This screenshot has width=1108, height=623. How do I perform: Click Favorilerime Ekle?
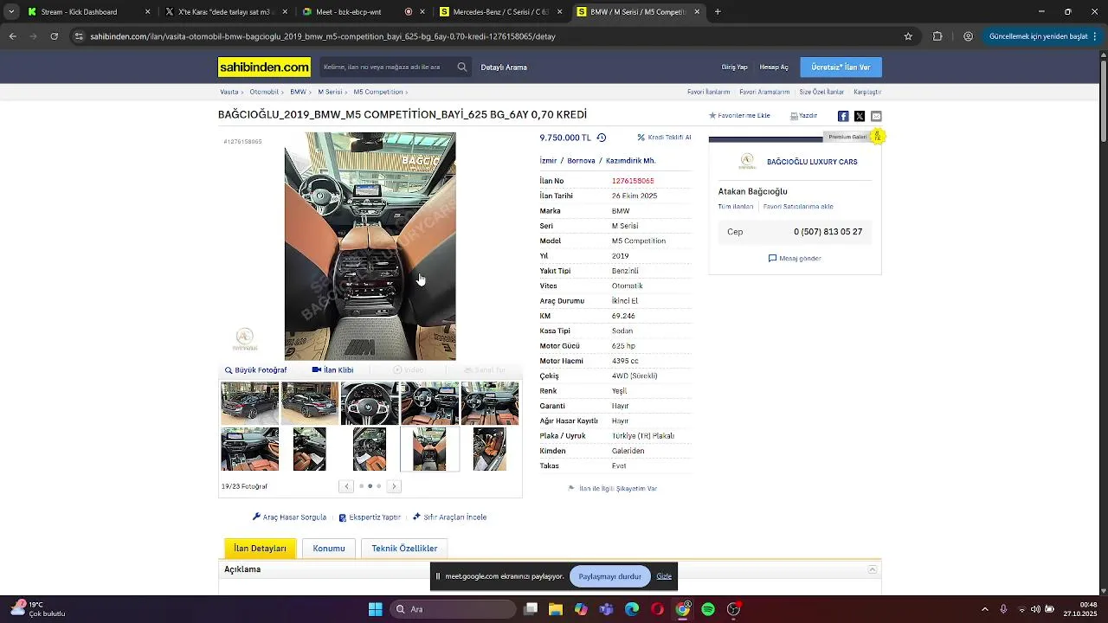click(739, 115)
